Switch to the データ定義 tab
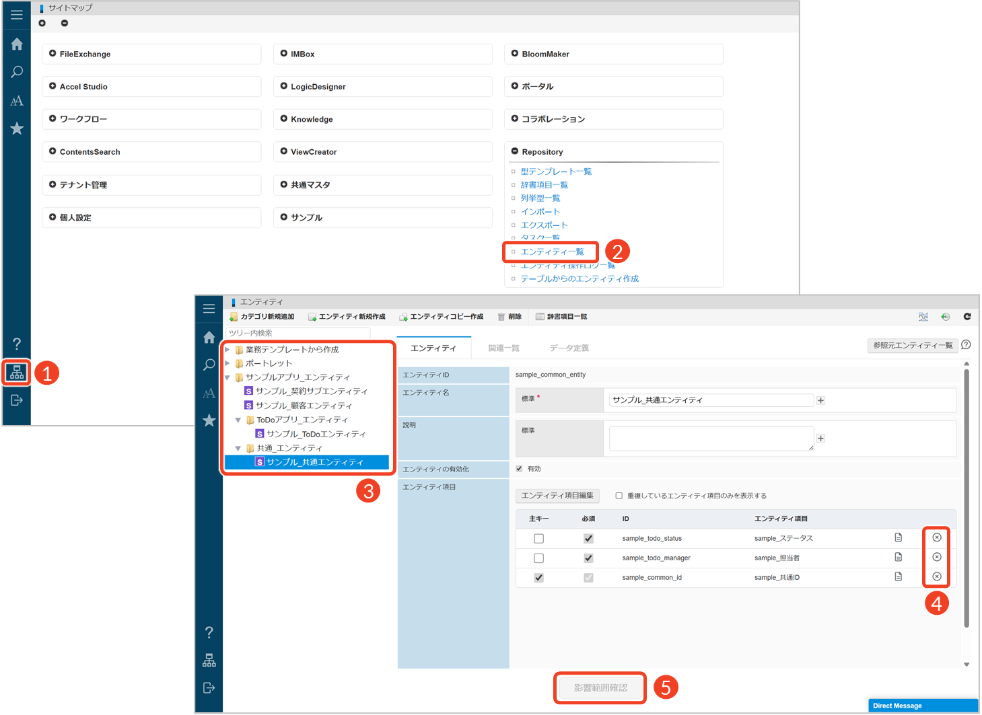The width and height of the screenshot is (982, 715). click(x=569, y=348)
